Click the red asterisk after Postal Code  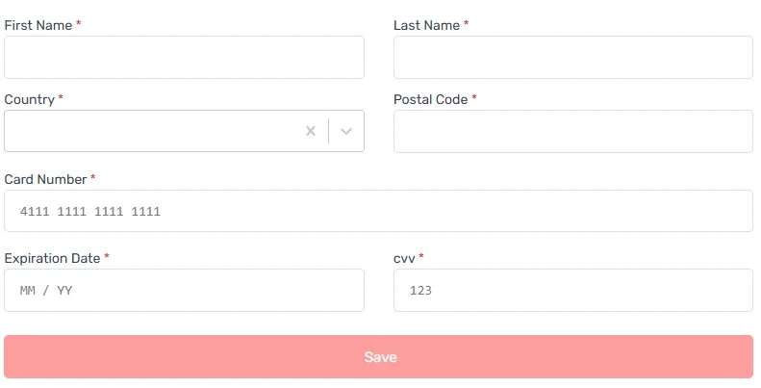pyautogui.click(x=474, y=98)
